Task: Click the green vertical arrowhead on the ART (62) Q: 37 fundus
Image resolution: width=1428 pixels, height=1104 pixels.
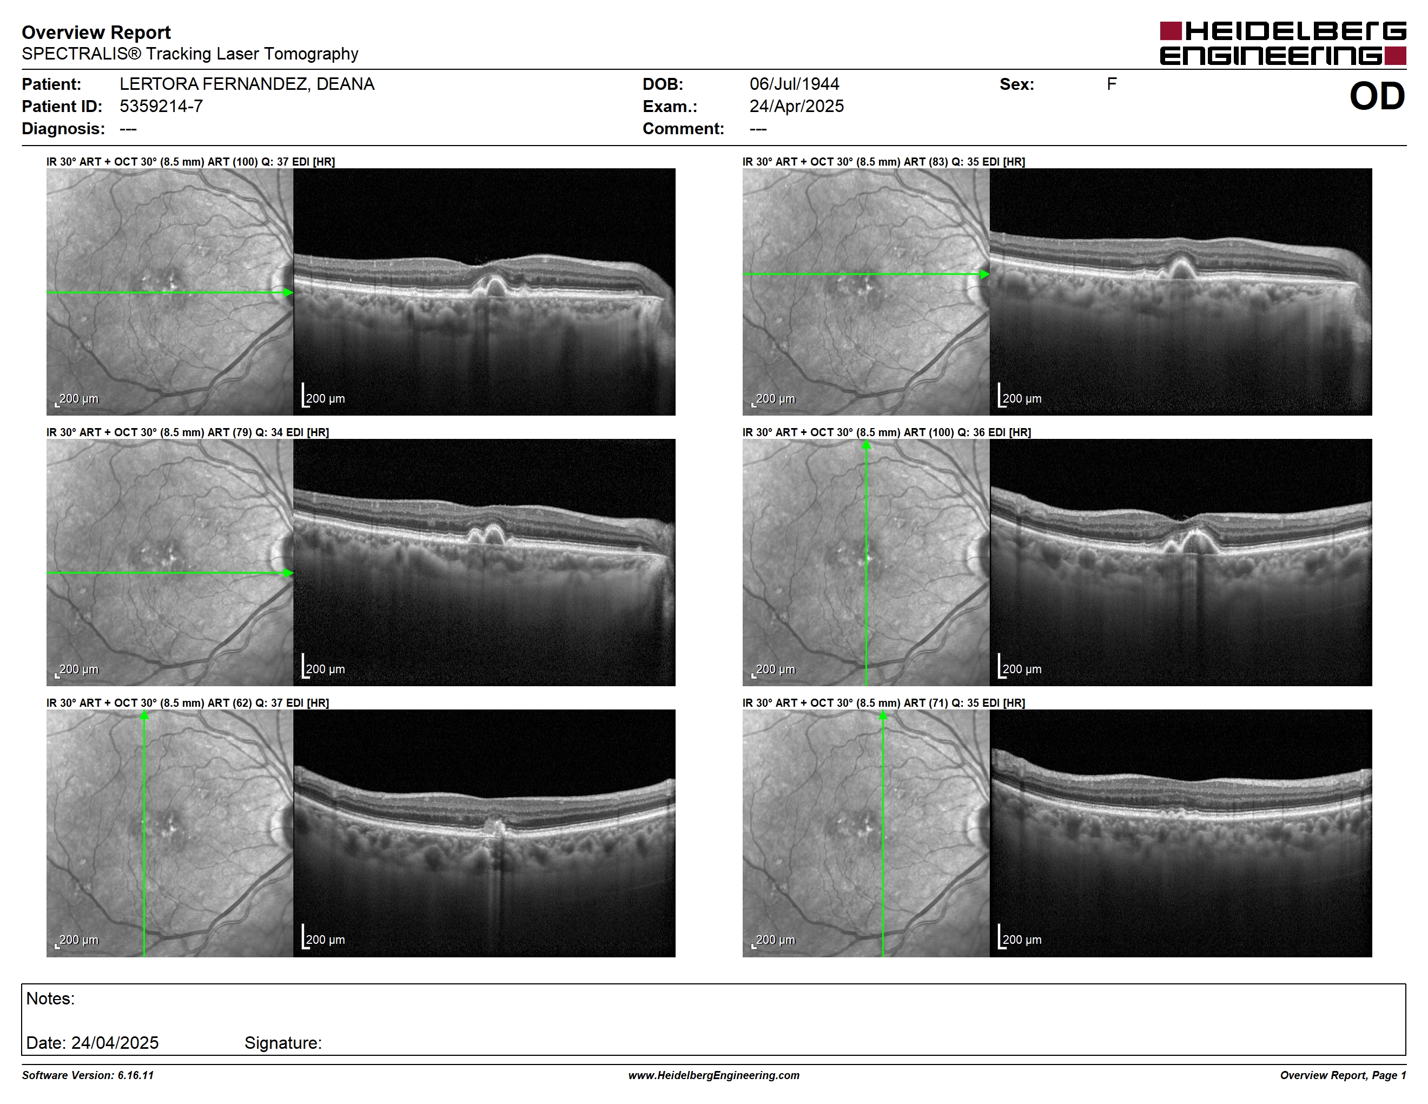Action: [x=144, y=715]
